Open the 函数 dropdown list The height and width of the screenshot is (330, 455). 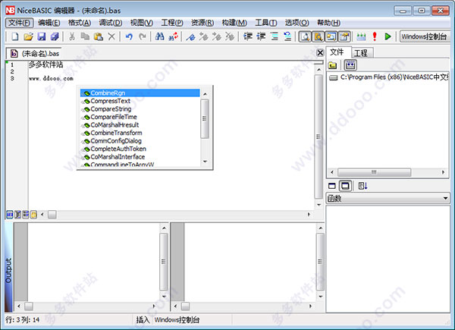tap(388, 199)
